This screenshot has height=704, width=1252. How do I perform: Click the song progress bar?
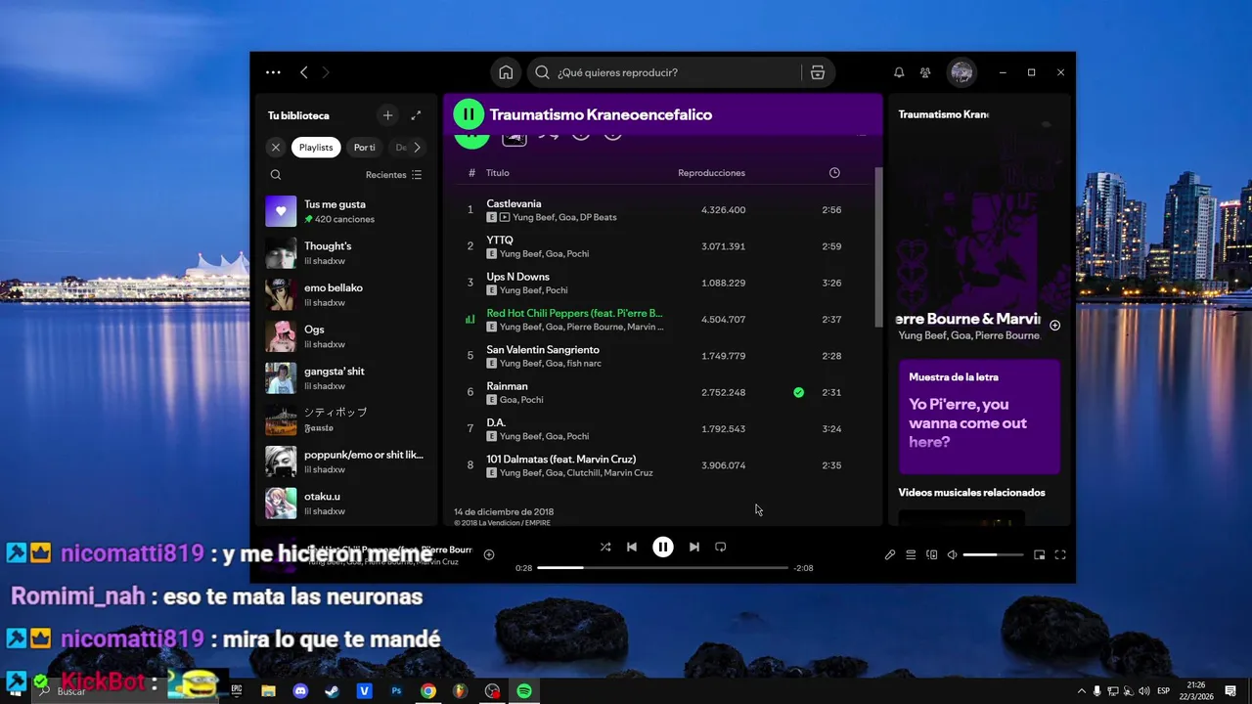[x=662, y=567]
